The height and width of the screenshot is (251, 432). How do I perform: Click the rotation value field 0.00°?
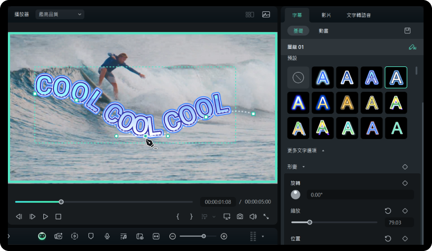click(360, 195)
